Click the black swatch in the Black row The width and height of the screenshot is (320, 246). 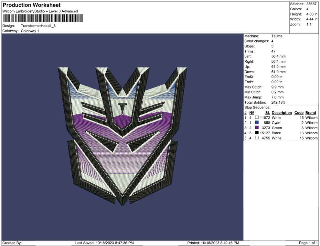(x=257, y=133)
